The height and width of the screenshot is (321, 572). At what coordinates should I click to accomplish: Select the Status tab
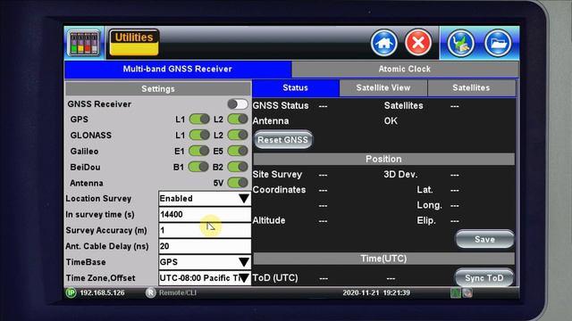pyautogui.click(x=296, y=88)
